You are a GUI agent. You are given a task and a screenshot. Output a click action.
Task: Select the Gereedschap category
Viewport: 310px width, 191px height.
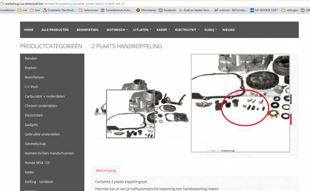35,144
